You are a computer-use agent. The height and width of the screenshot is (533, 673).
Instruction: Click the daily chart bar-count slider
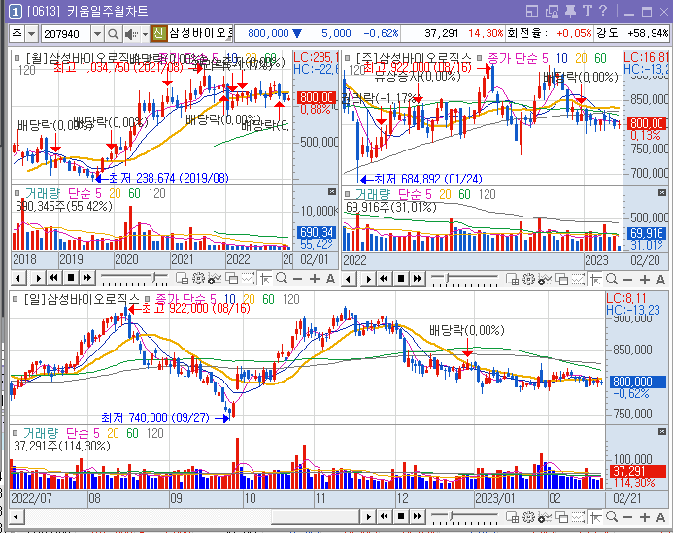[465, 517]
